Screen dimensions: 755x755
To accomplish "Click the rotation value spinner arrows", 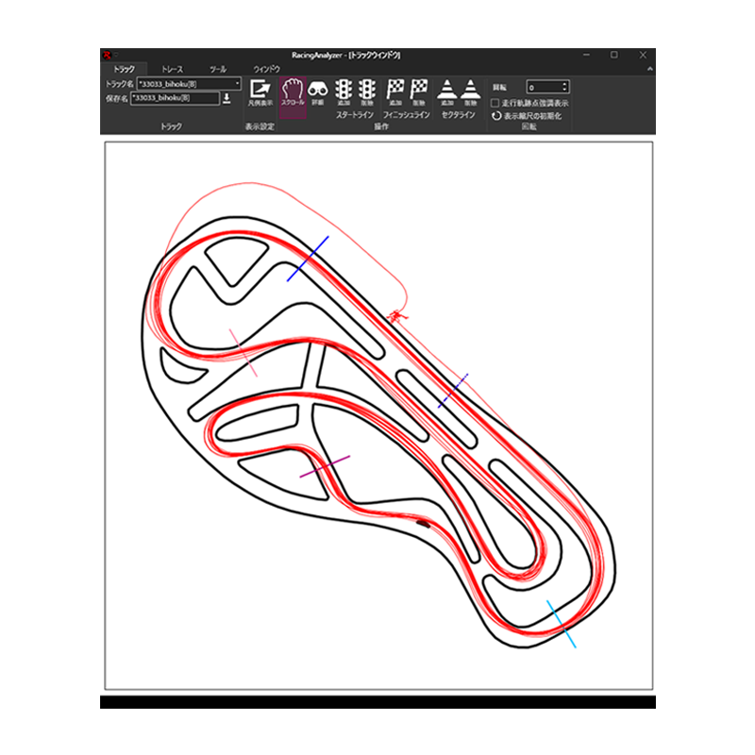I will click(x=564, y=87).
